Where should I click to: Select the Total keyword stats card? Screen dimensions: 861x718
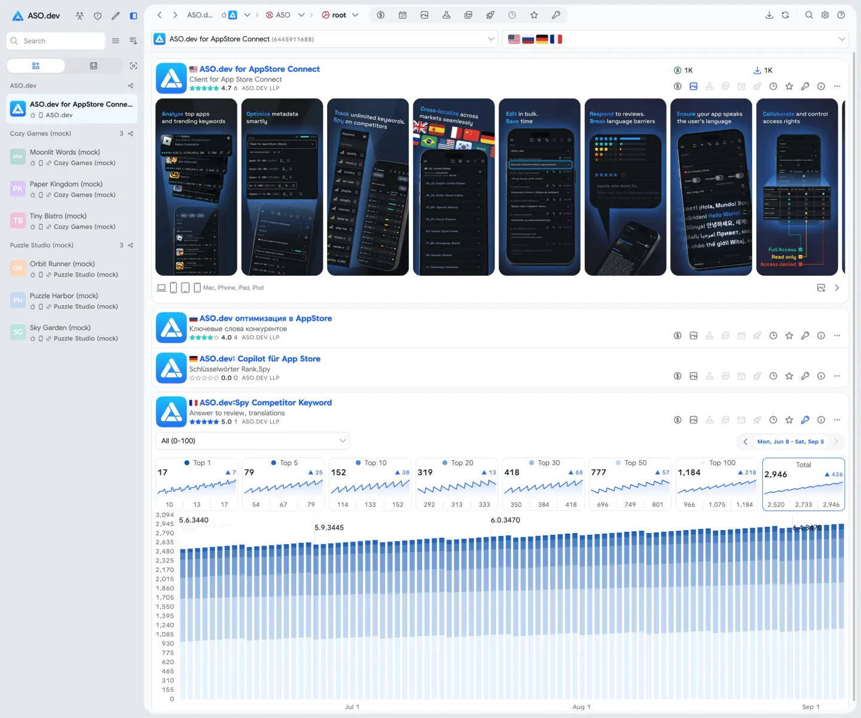coord(803,484)
